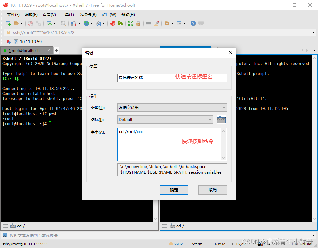Click the Reconnect chain-link icon
Viewport: 318px width, 248px height.
(38, 23)
